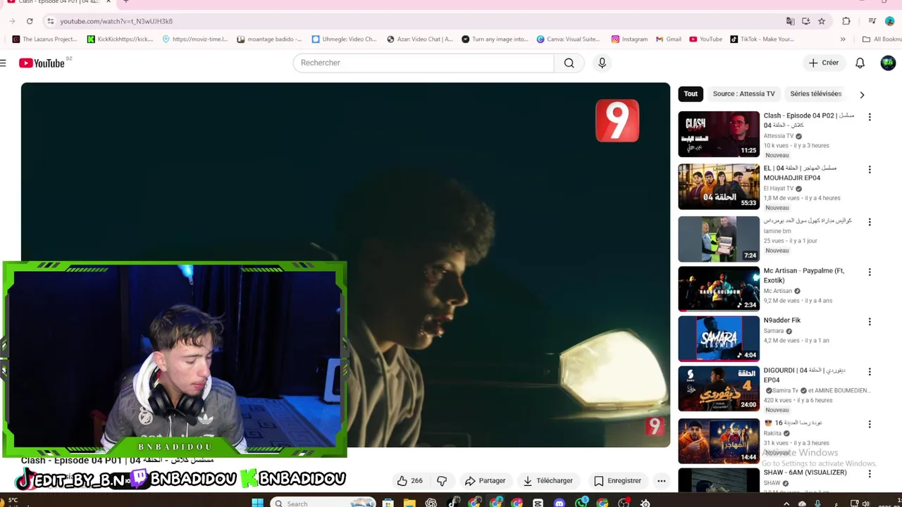Open the Instagram bookmark

[629, 39]
